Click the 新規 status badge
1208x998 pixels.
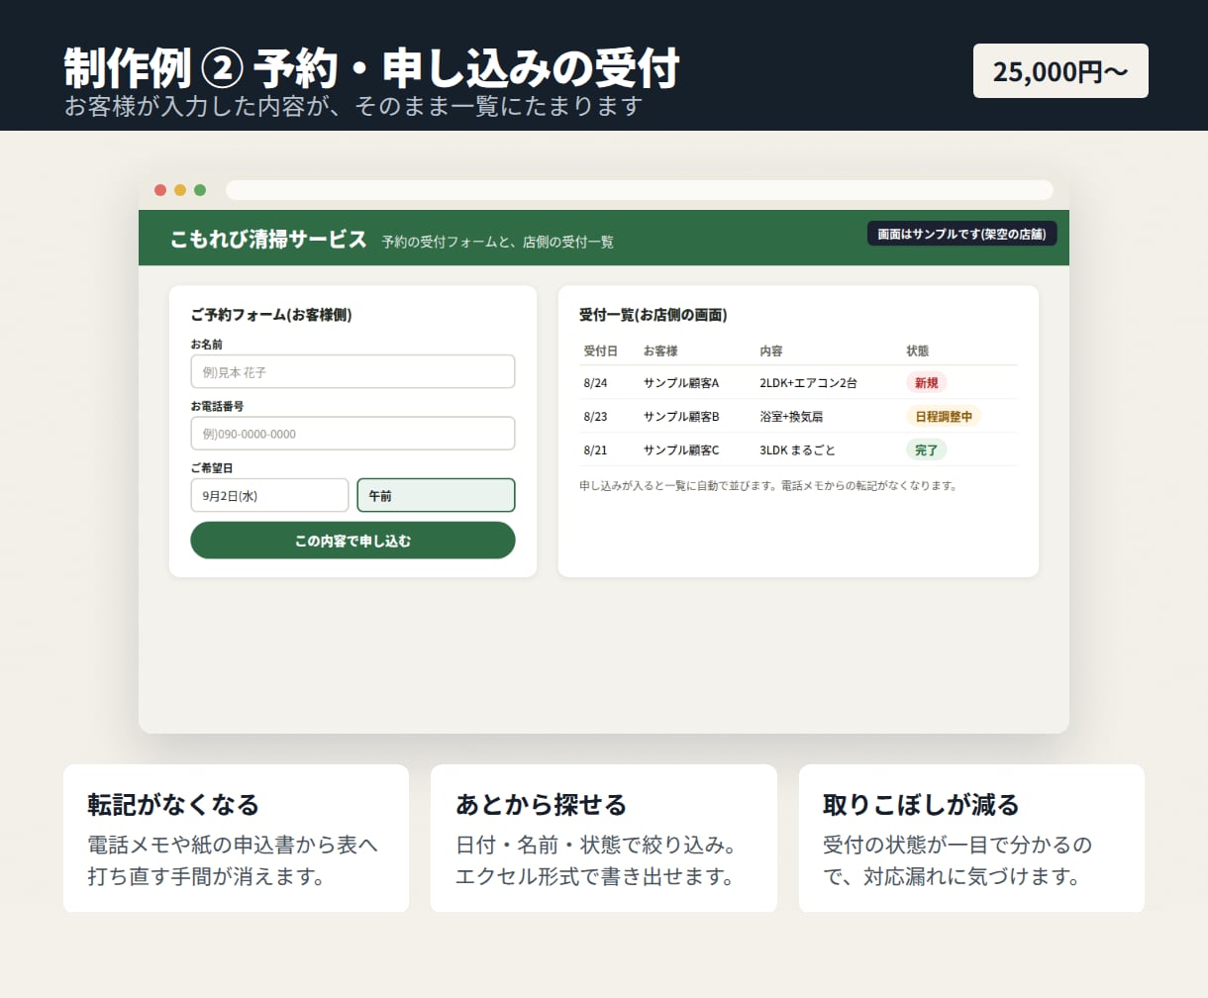(x=926, y=382)
